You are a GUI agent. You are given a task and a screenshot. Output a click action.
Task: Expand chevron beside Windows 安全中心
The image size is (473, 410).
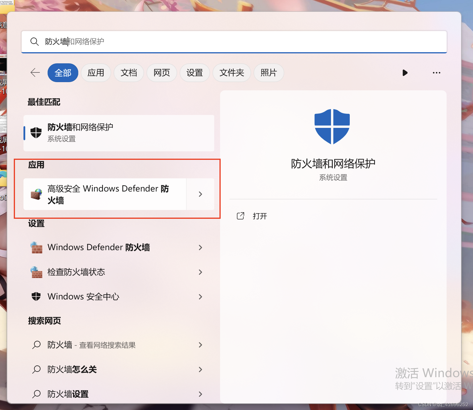200,297
